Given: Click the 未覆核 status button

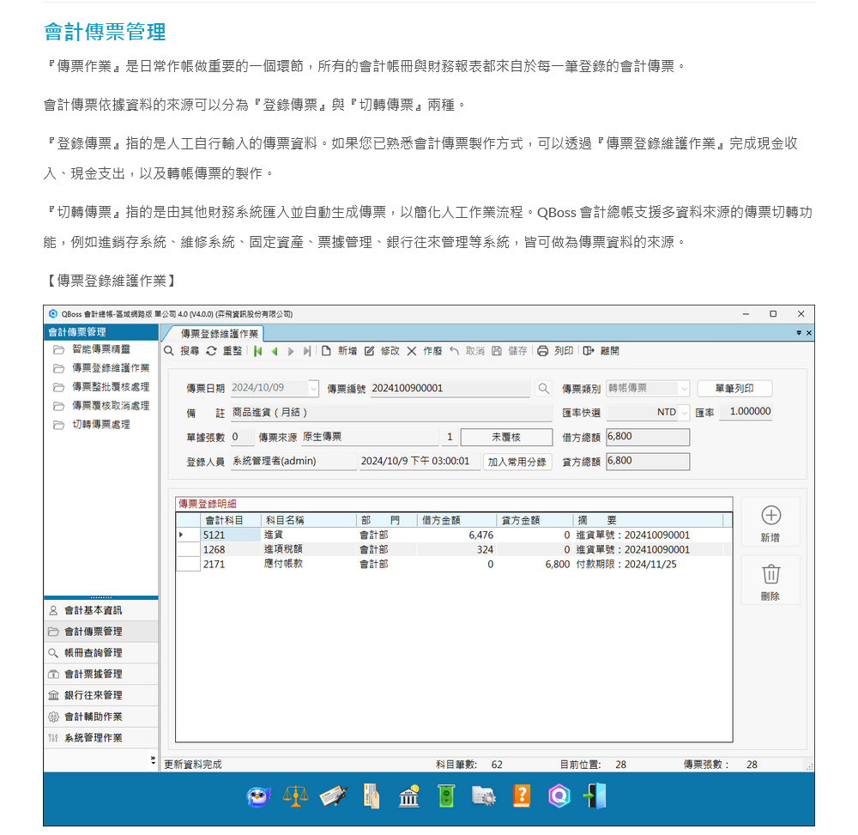Looking at the screenshot, I should 506,437.
